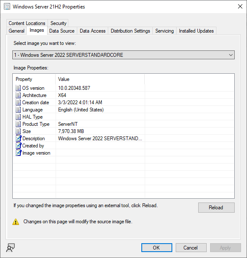Select the creation date 3/3/2022 4:01:14 AM
Image resolution: width=247 pixels, height=258 pixels.
(80, 103)
